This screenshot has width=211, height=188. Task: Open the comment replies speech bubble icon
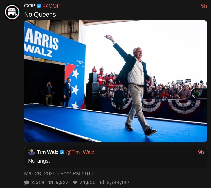point(26,182)
